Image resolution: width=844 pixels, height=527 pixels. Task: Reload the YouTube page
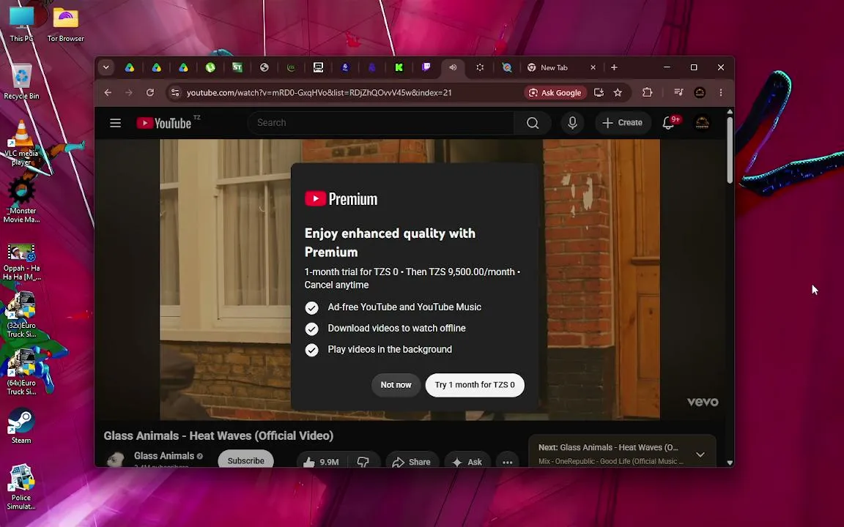[150, 92]
